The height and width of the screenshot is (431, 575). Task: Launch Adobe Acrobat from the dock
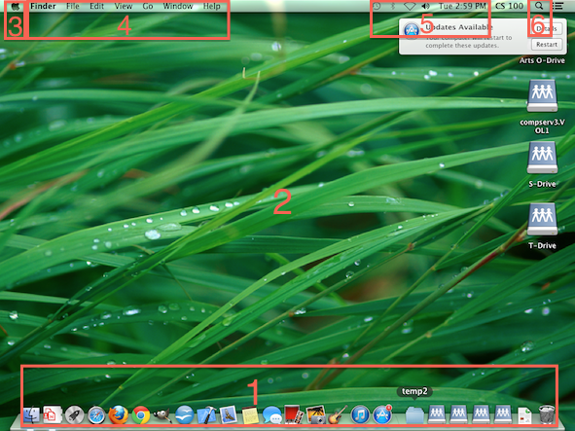[53, 414]
